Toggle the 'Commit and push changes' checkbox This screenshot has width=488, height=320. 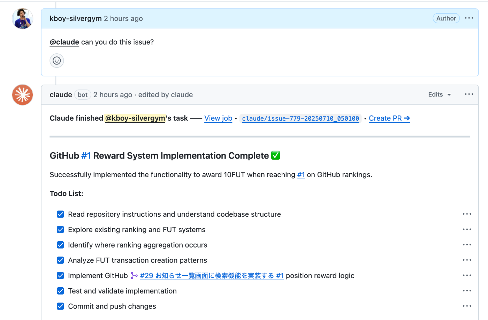(x=60, y=306)
